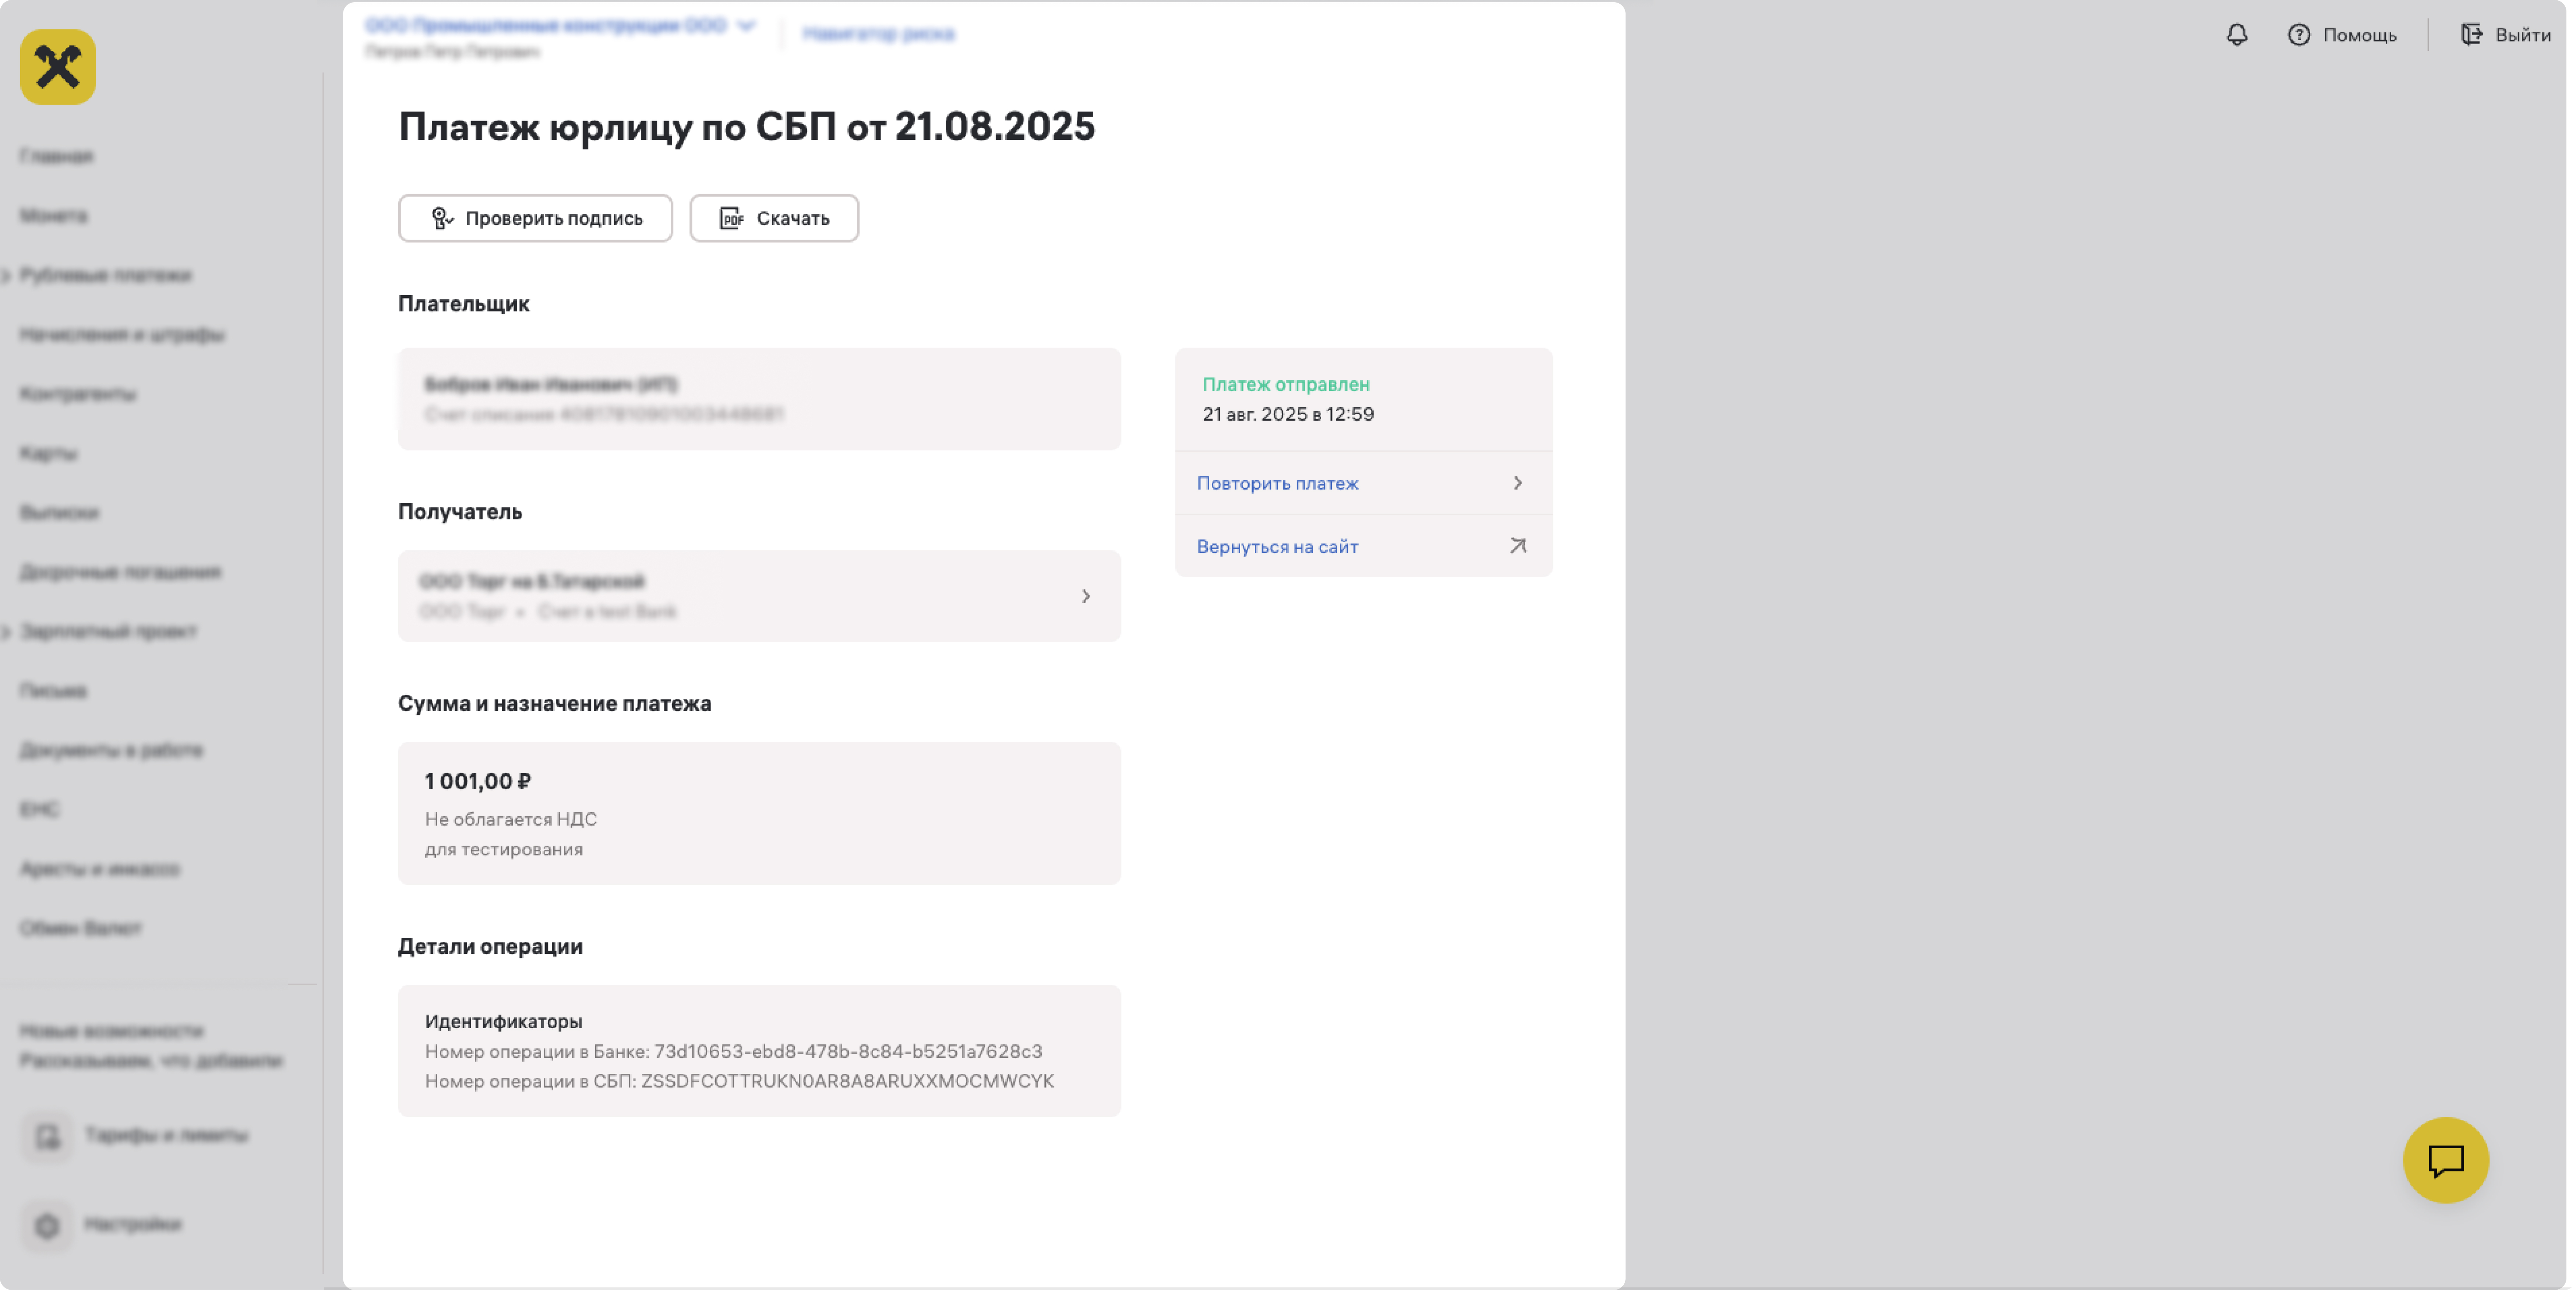Click the Проверить подпись button
Image resolution: width=2576 pixels, height=1290 pixels.
pos(535,218)
